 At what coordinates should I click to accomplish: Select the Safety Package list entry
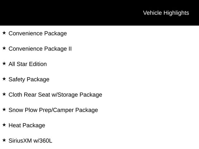pos(29,79)
